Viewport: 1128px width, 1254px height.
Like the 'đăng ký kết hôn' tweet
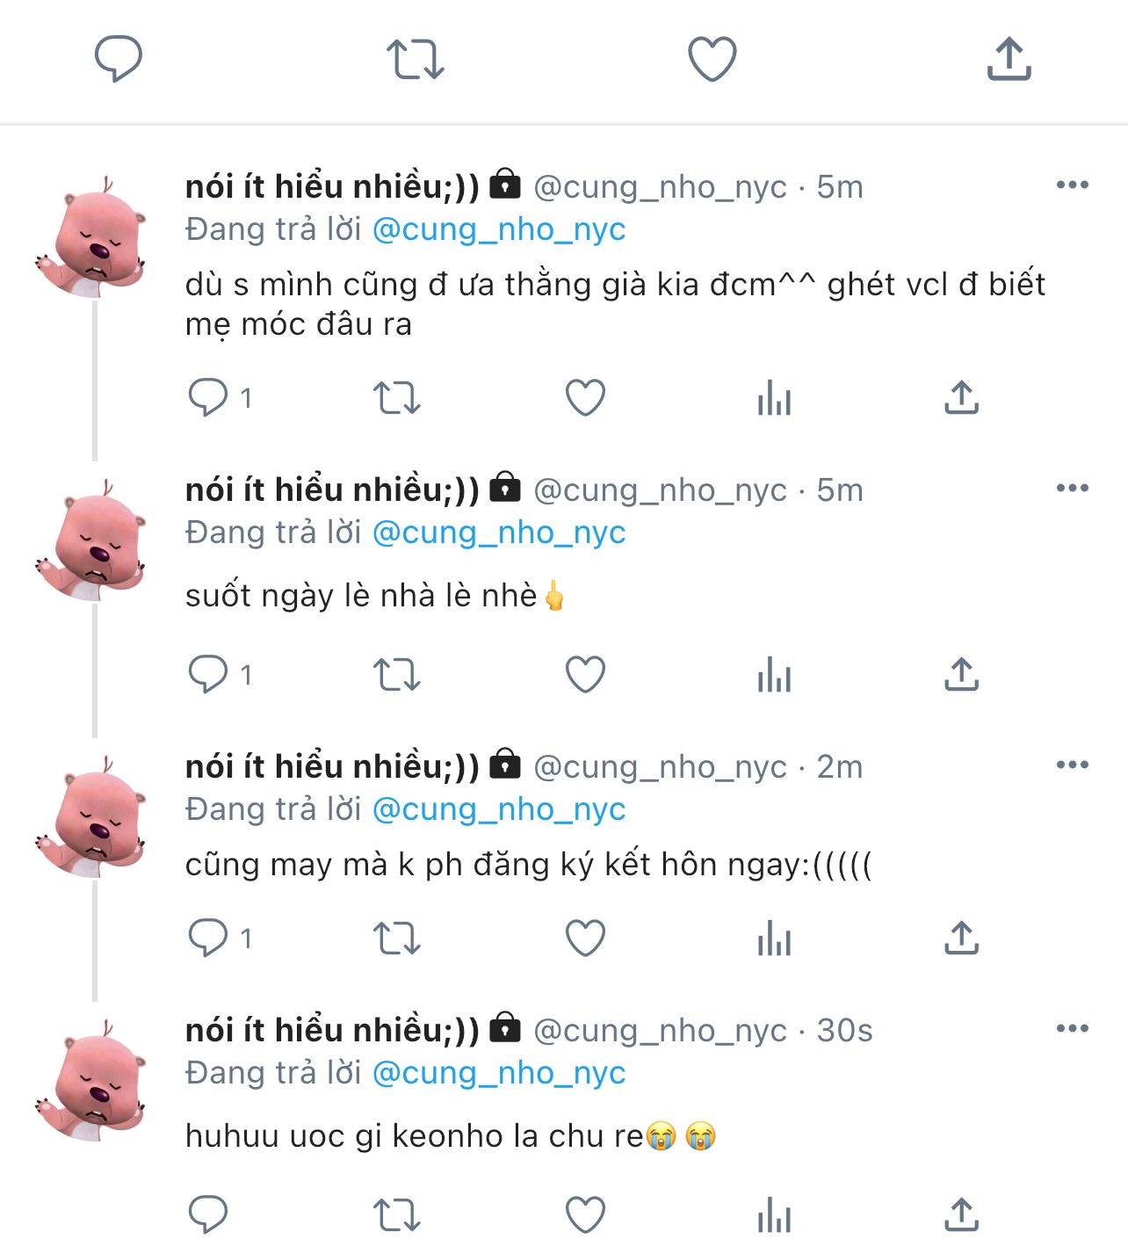tap(585, 939)
